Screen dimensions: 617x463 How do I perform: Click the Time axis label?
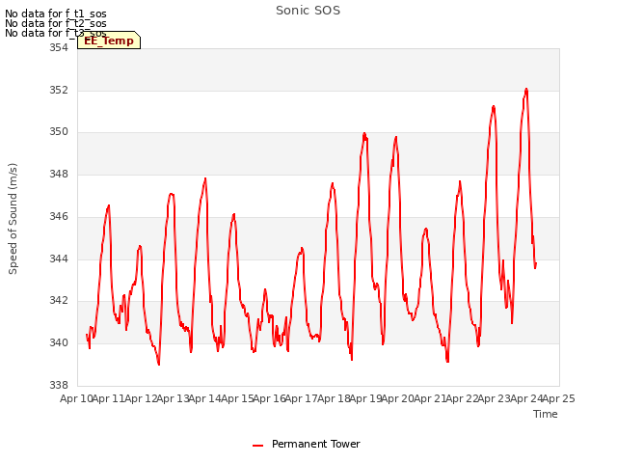point(546,414)
